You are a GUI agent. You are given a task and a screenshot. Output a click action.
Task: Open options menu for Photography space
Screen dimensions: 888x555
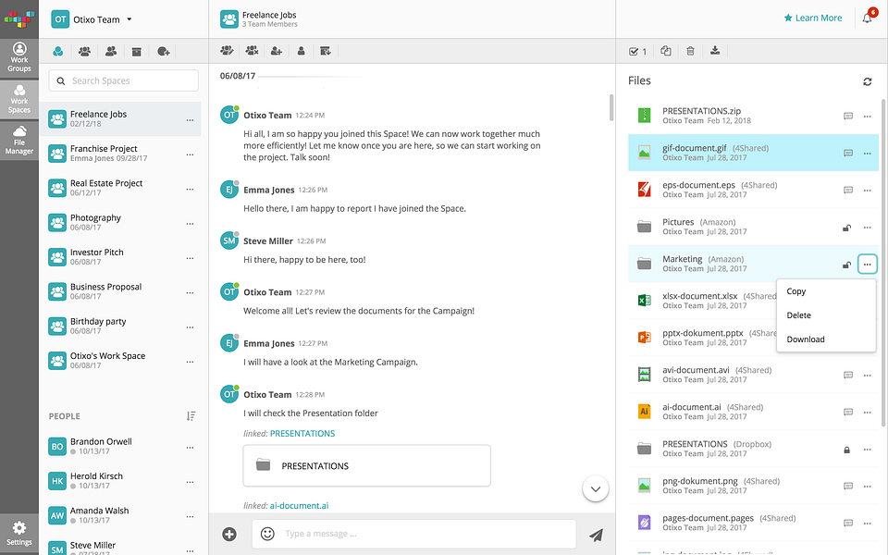click(190, 224)
